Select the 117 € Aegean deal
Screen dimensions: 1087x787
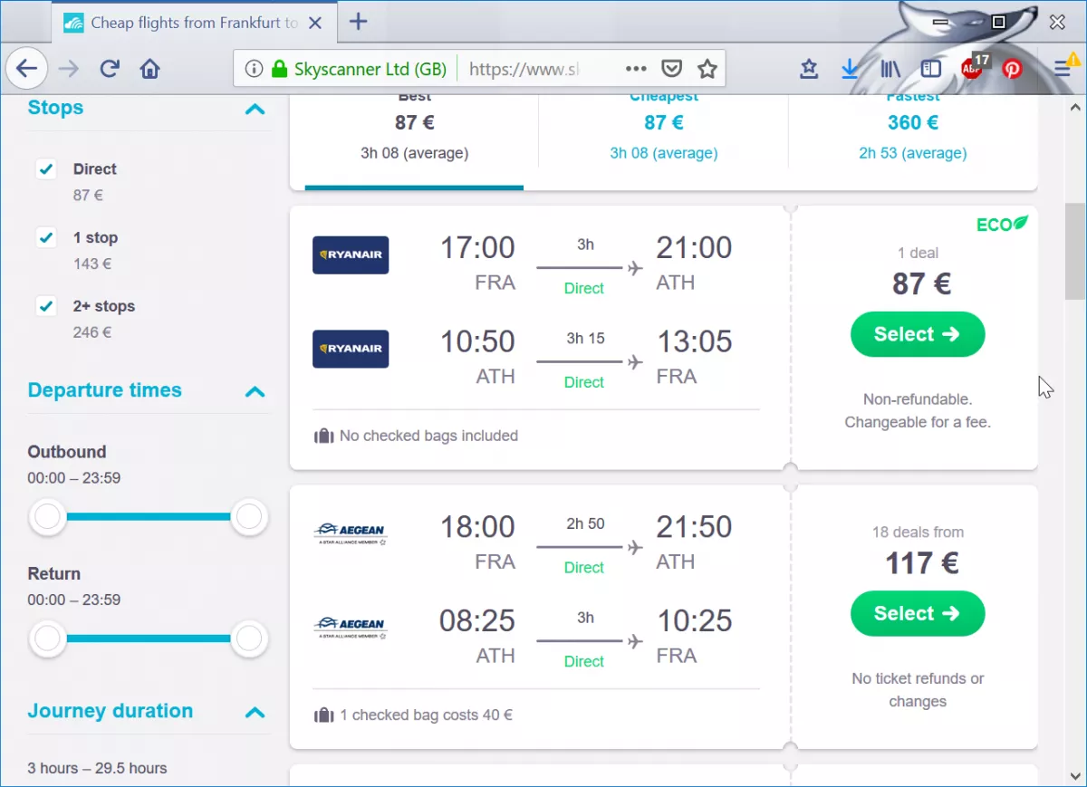point(918,613)
